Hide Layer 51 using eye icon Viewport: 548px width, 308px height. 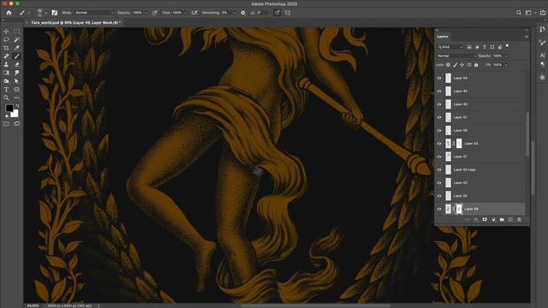pos(439,157)
